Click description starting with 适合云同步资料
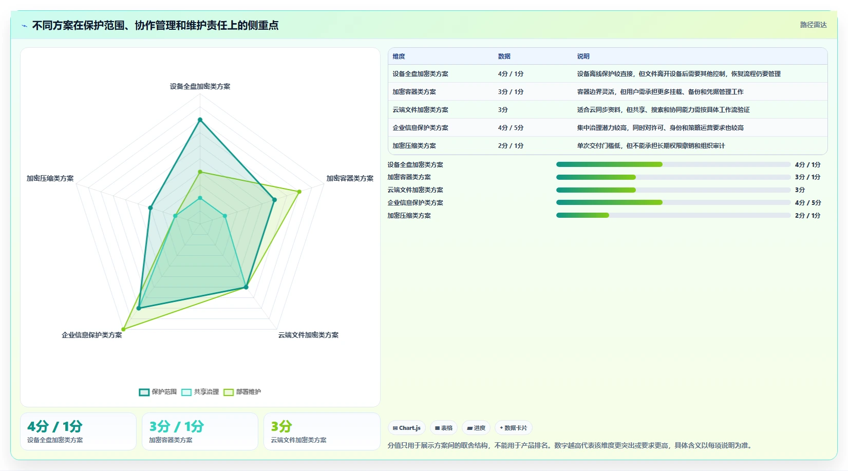This screenshot has height=471, width=848. tap(663, 110)
